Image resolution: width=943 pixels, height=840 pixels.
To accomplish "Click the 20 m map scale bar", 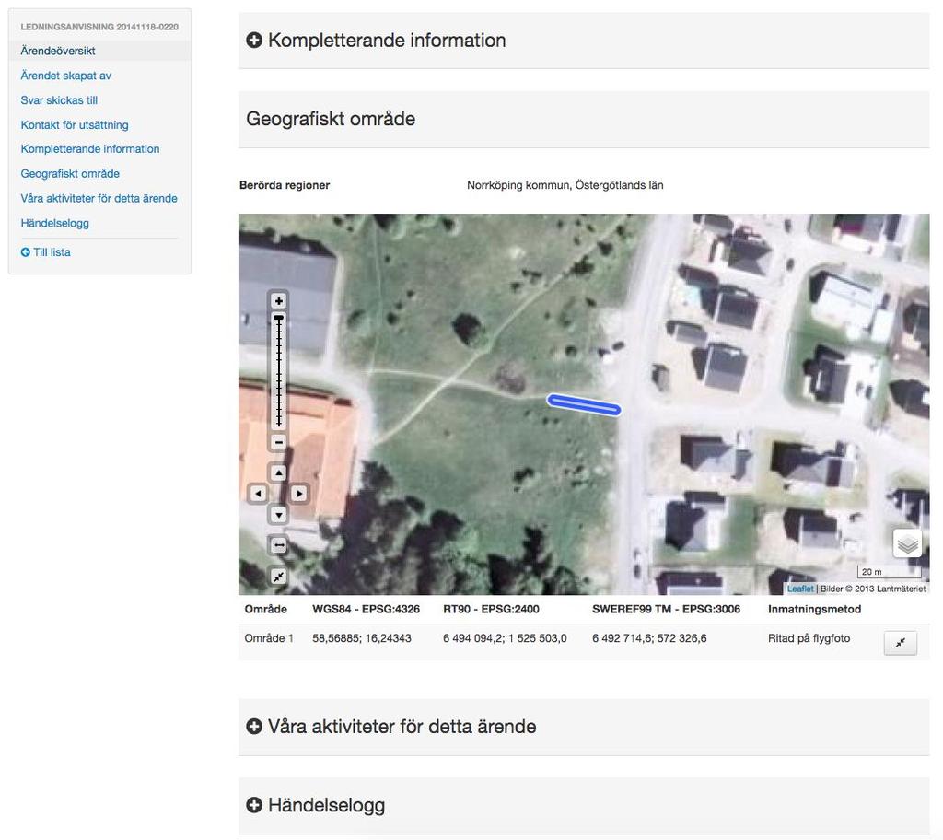I will tap(889, 572).
